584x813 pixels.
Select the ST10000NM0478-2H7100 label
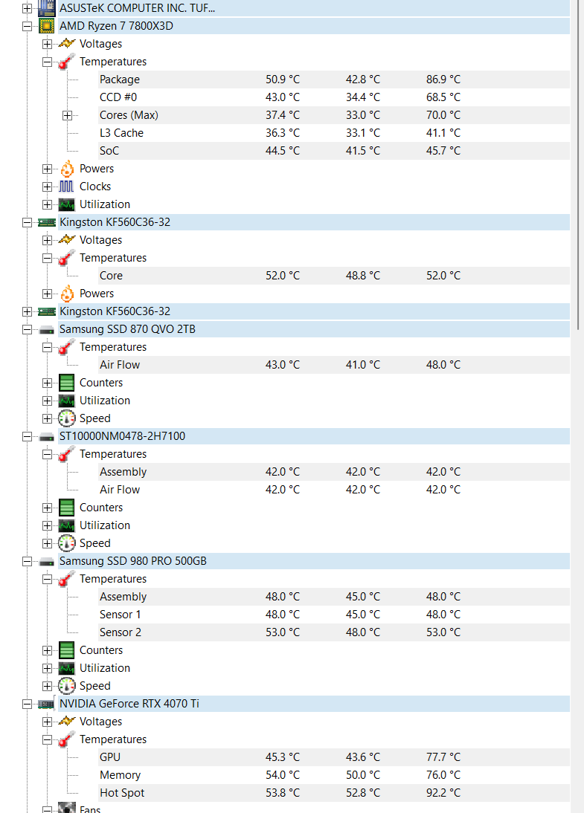122,436
